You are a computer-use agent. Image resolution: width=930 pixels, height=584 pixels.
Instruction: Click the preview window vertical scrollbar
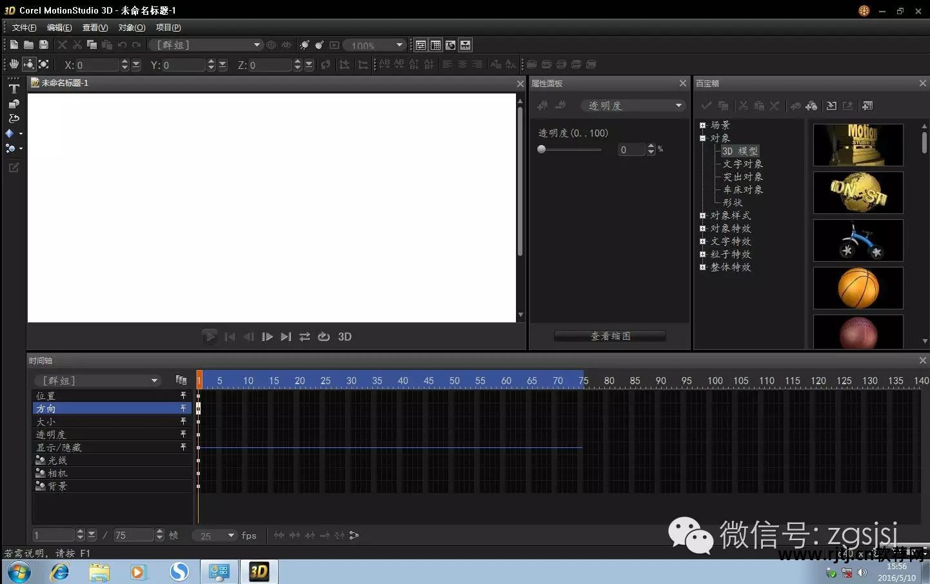(x=520, y=180)
